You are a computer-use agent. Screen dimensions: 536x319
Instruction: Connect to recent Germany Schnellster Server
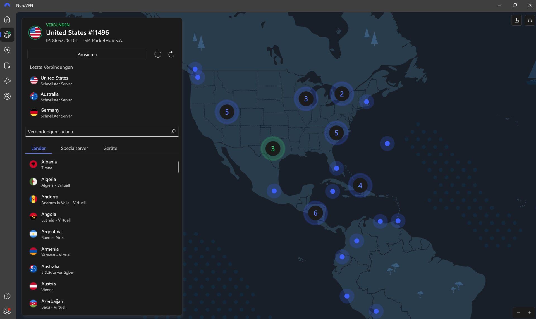[x=102, y=113]
